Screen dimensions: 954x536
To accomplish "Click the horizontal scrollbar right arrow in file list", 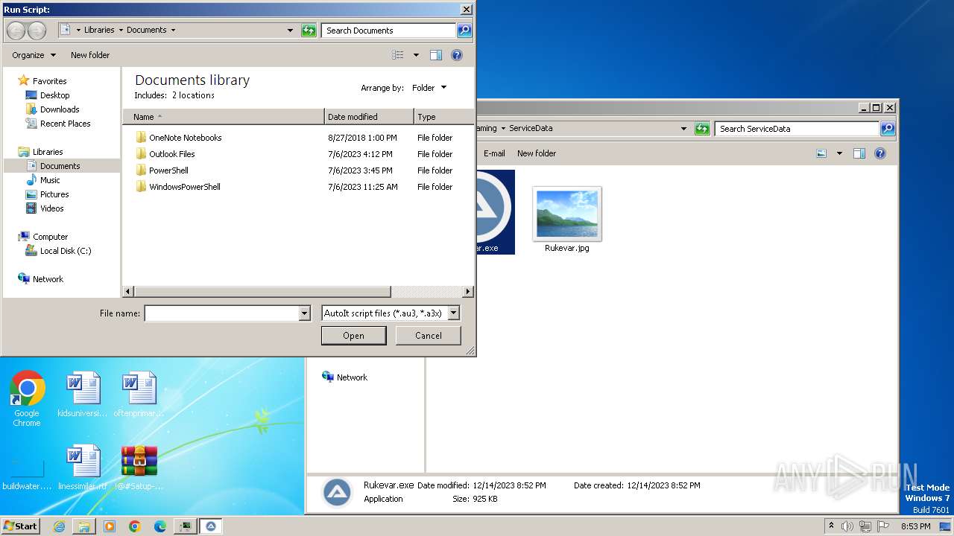I will coord(468,292).
